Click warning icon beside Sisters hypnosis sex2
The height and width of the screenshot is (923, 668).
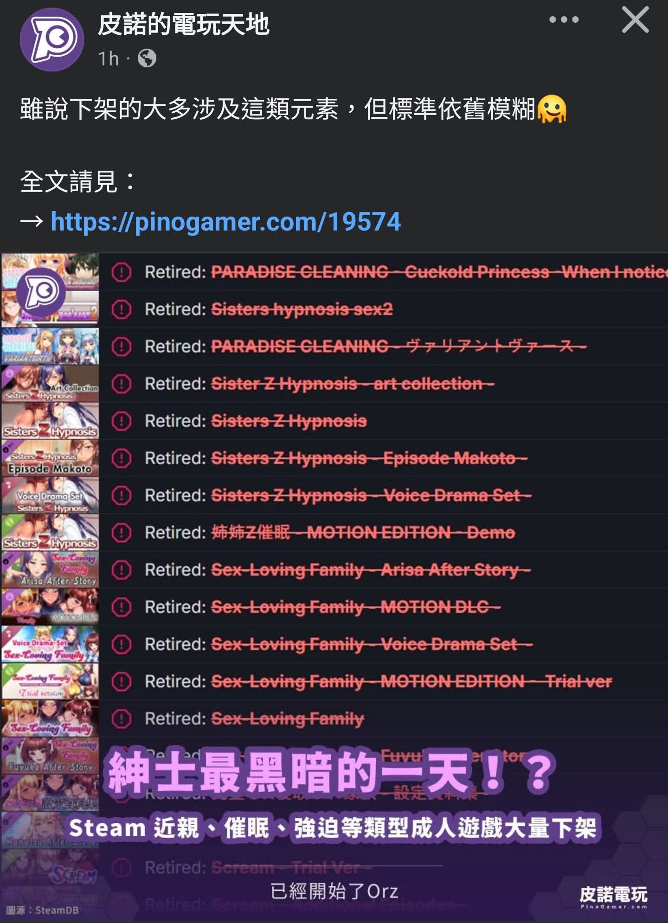tap(122, 309)
